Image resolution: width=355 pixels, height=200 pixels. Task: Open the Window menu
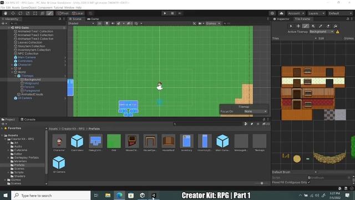[x=69, y=7]
